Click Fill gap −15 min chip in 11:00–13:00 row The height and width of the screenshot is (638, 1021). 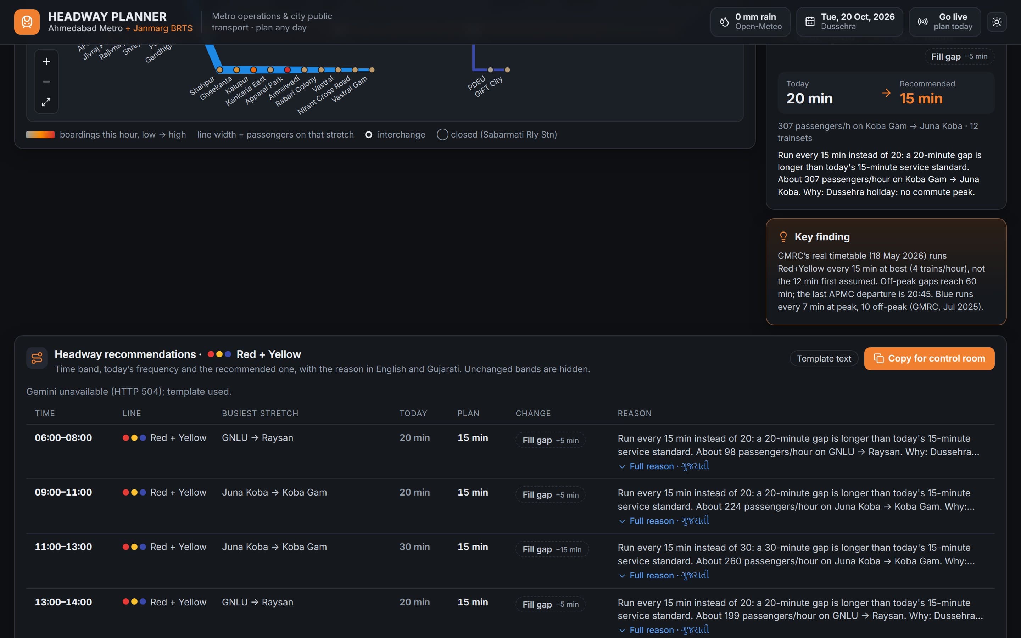pos(552,549)
